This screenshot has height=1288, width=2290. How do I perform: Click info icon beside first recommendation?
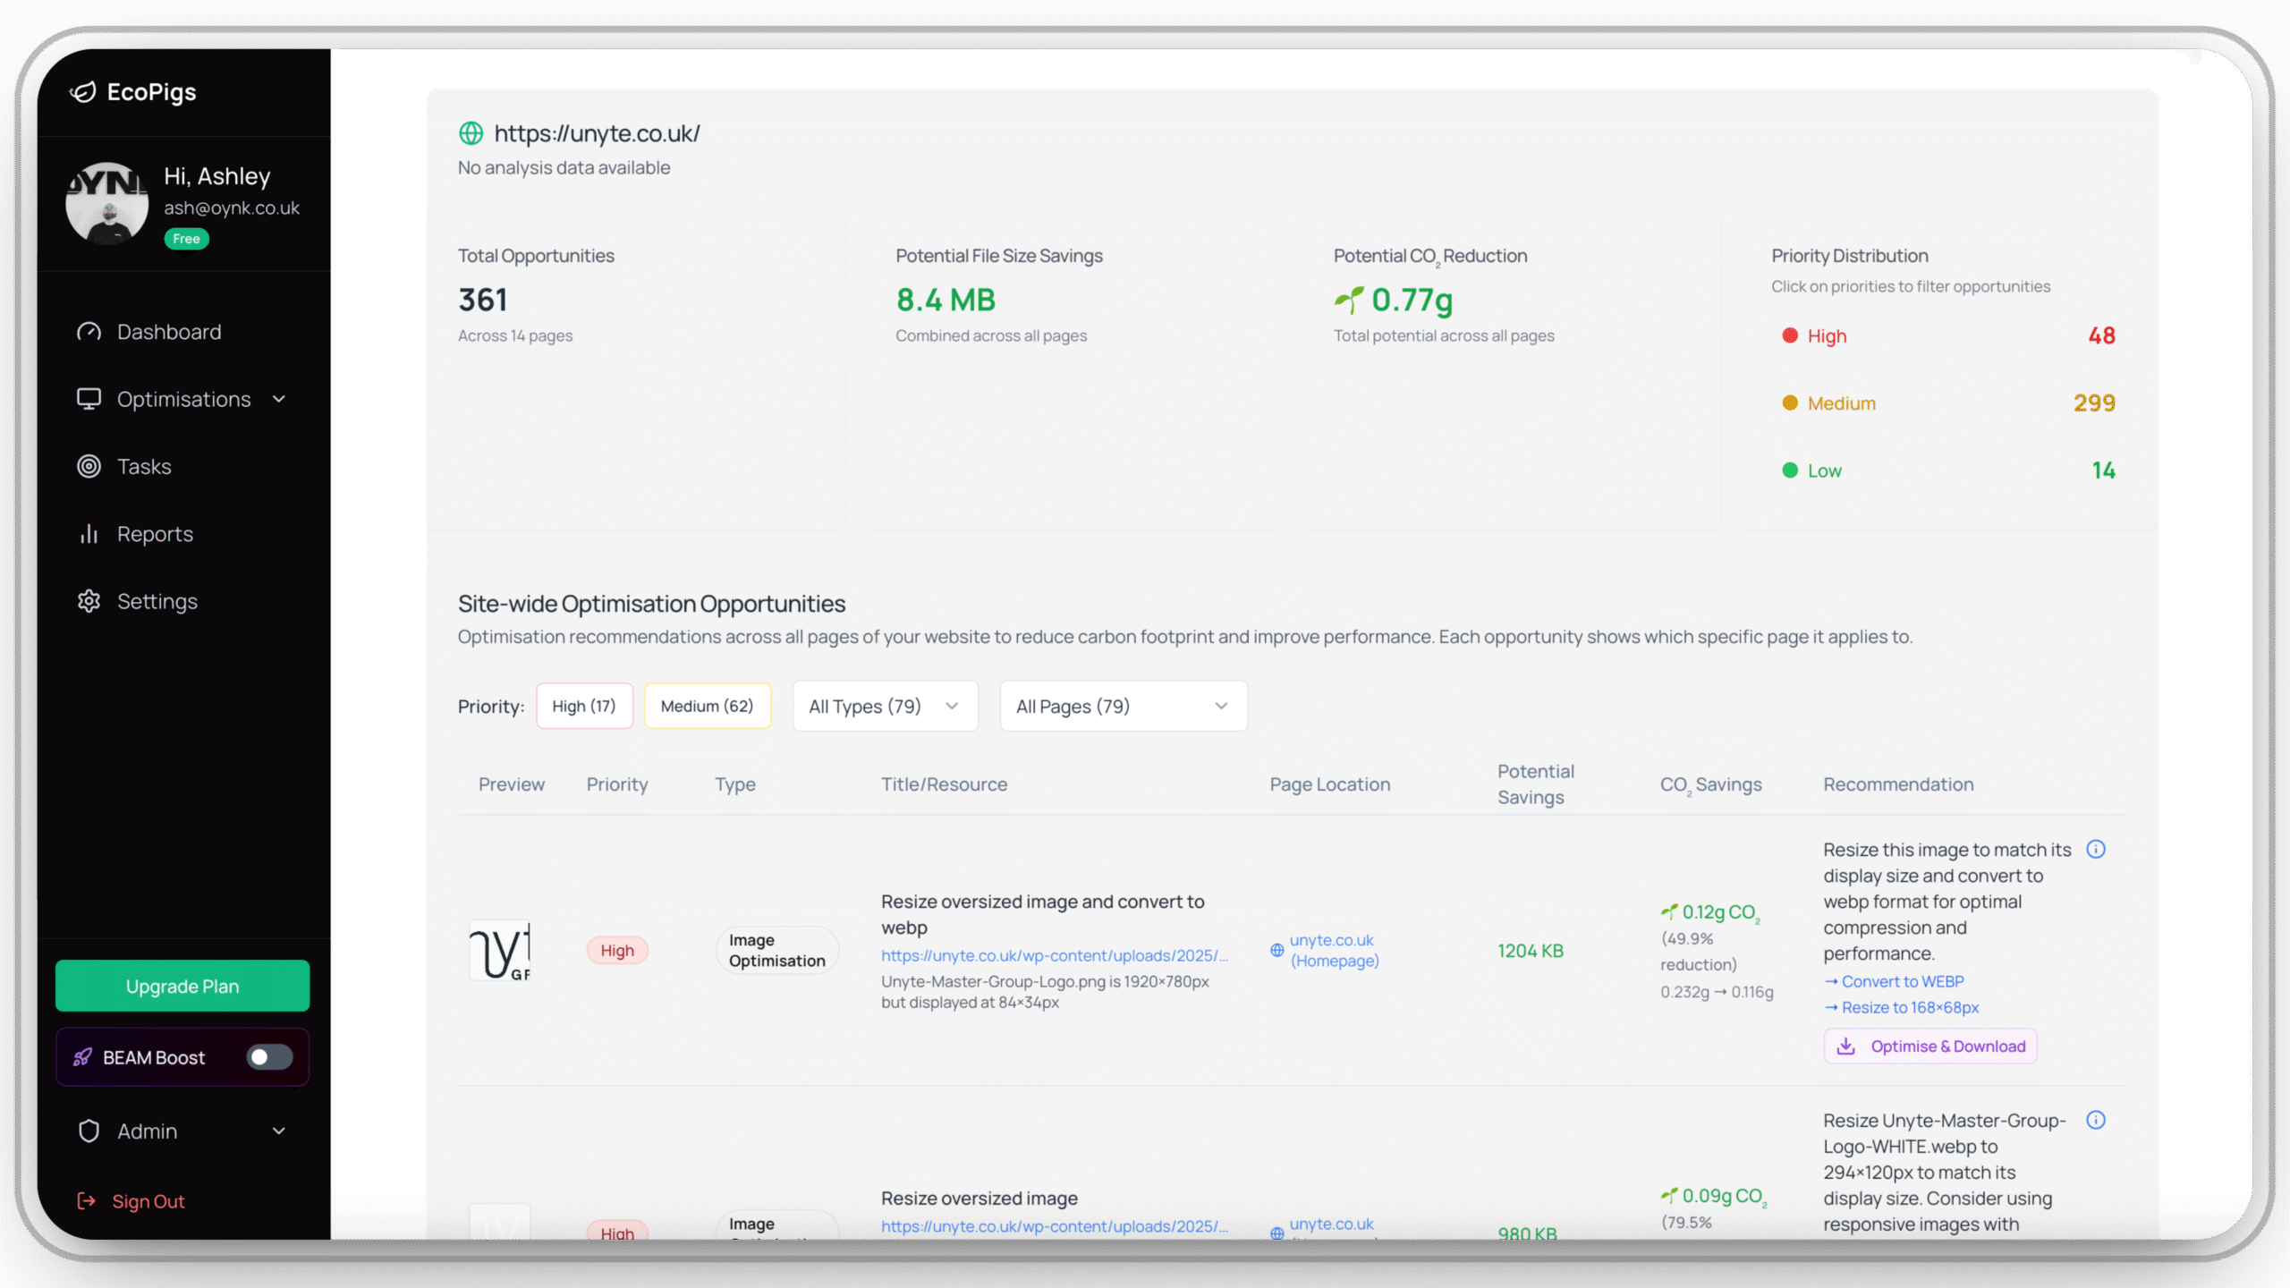pos(2096,849)
